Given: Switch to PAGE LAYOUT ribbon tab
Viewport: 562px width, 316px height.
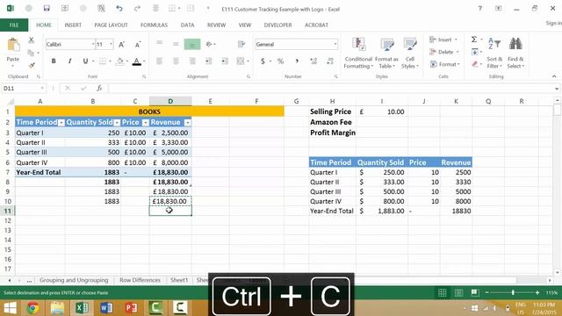Looking at the screenshot, I should 111,25.
